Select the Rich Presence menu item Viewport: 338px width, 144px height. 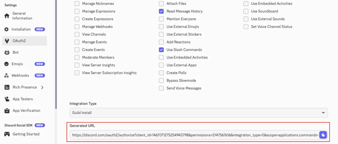point(24,87)
